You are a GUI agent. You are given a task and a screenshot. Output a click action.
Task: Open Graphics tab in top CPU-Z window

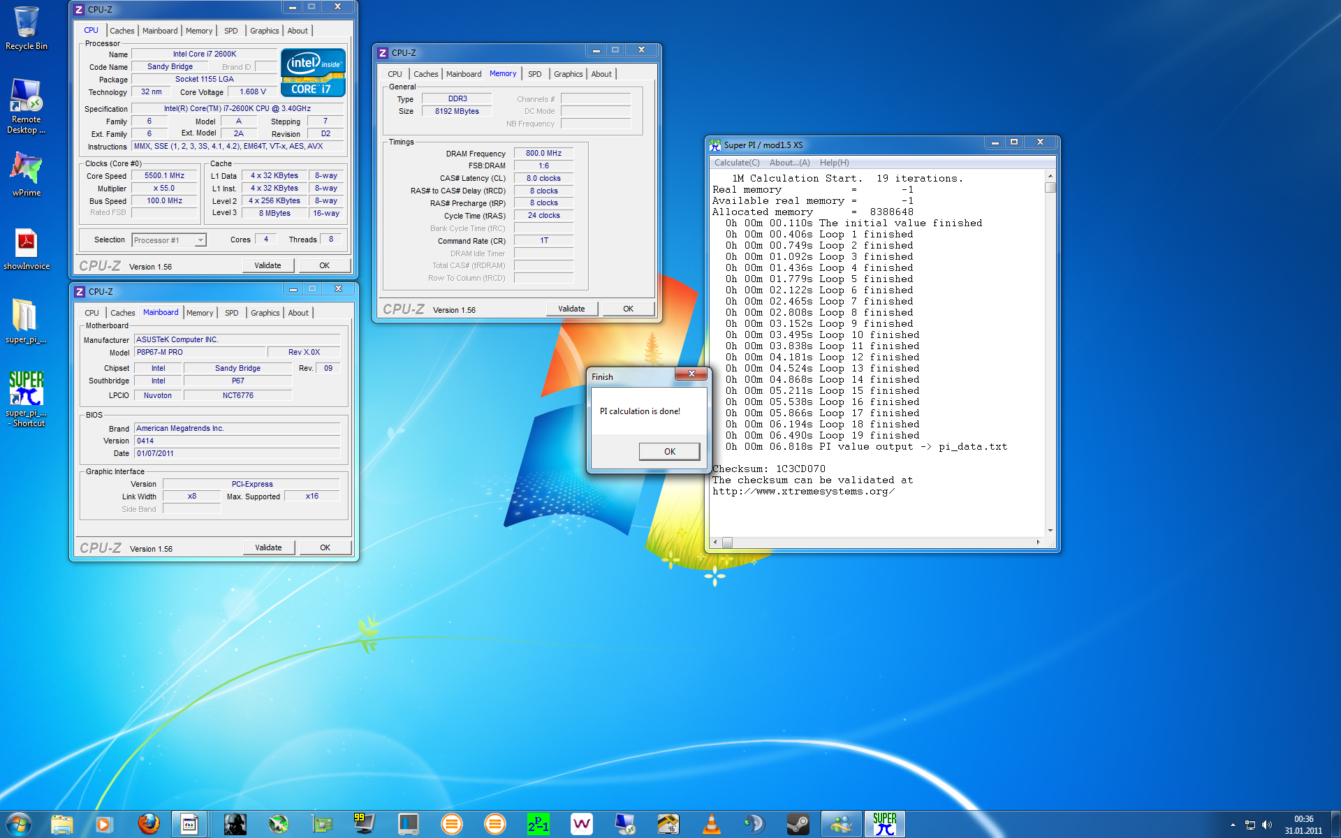tap(264, 31)
